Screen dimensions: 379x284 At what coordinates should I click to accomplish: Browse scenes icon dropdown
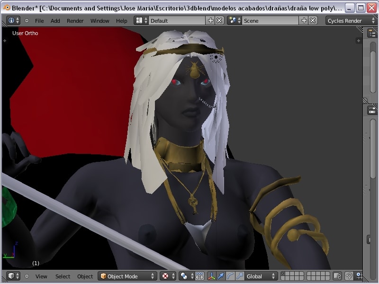point(235,20)
